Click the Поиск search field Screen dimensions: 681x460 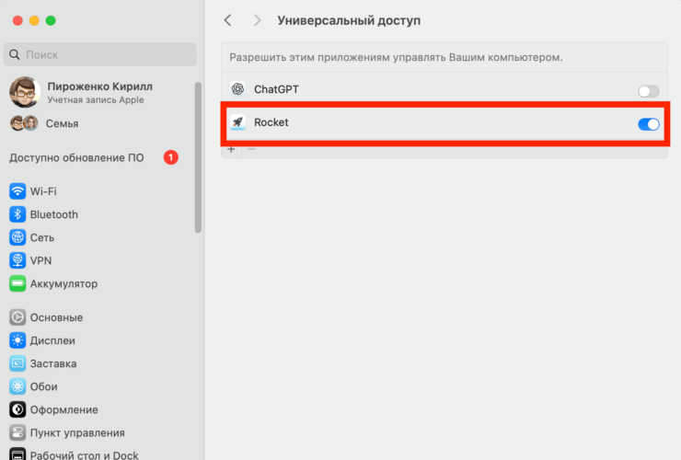click(x=99, y=54)
